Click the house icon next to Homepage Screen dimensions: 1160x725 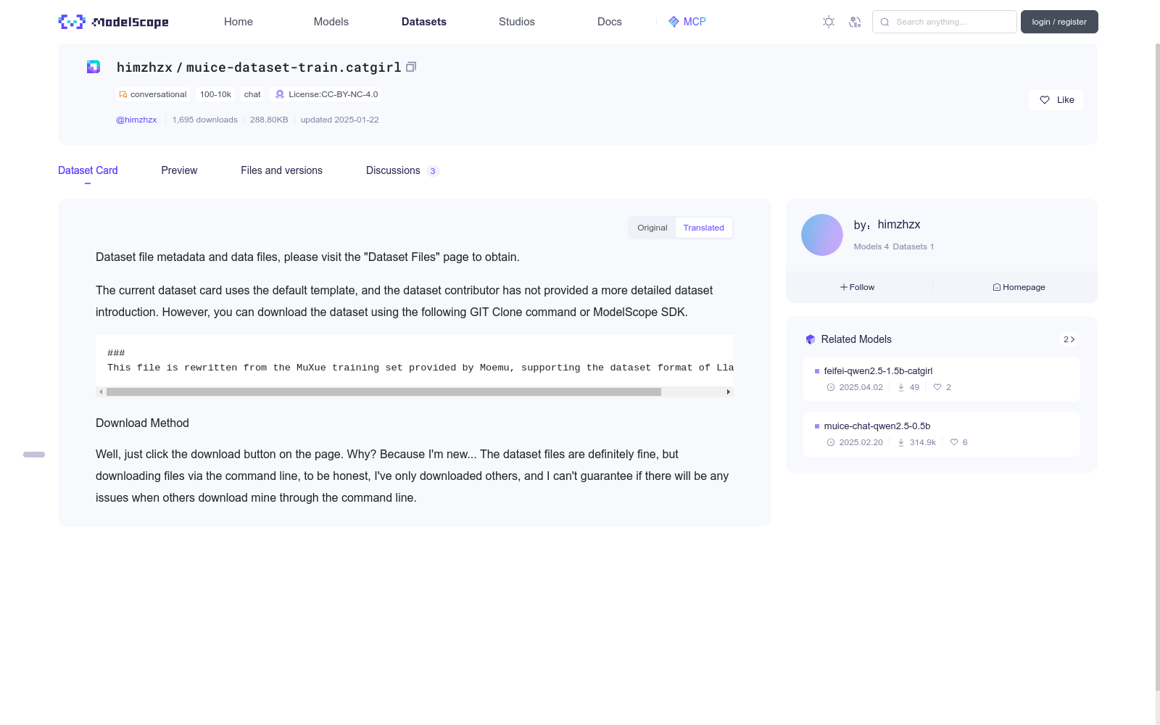click(997, 287)
